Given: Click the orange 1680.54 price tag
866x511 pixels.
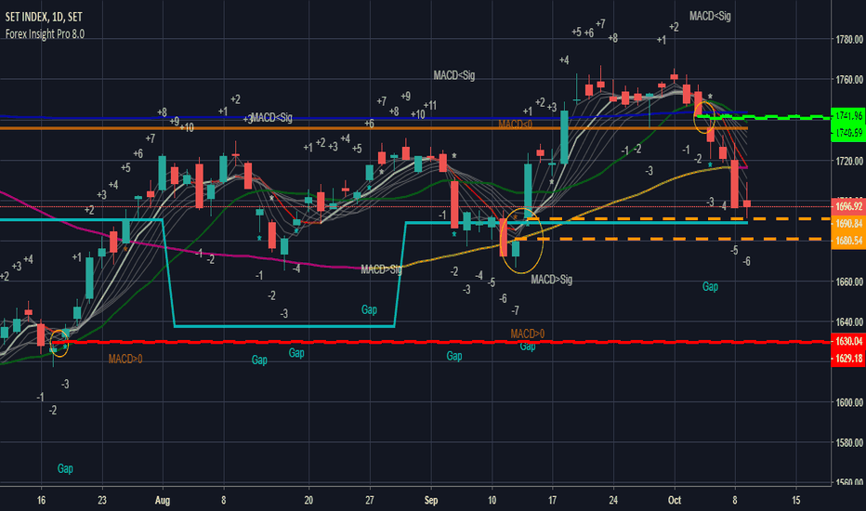Looking at the screenshot, I should (848, 241).
